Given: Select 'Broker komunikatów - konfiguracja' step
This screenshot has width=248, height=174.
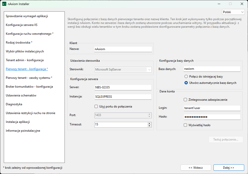Looking at the screenshot, I should (x=29, y=87).
